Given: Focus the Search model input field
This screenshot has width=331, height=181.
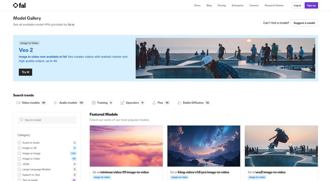Looking at the screenshot, I should tap(47, 120).
